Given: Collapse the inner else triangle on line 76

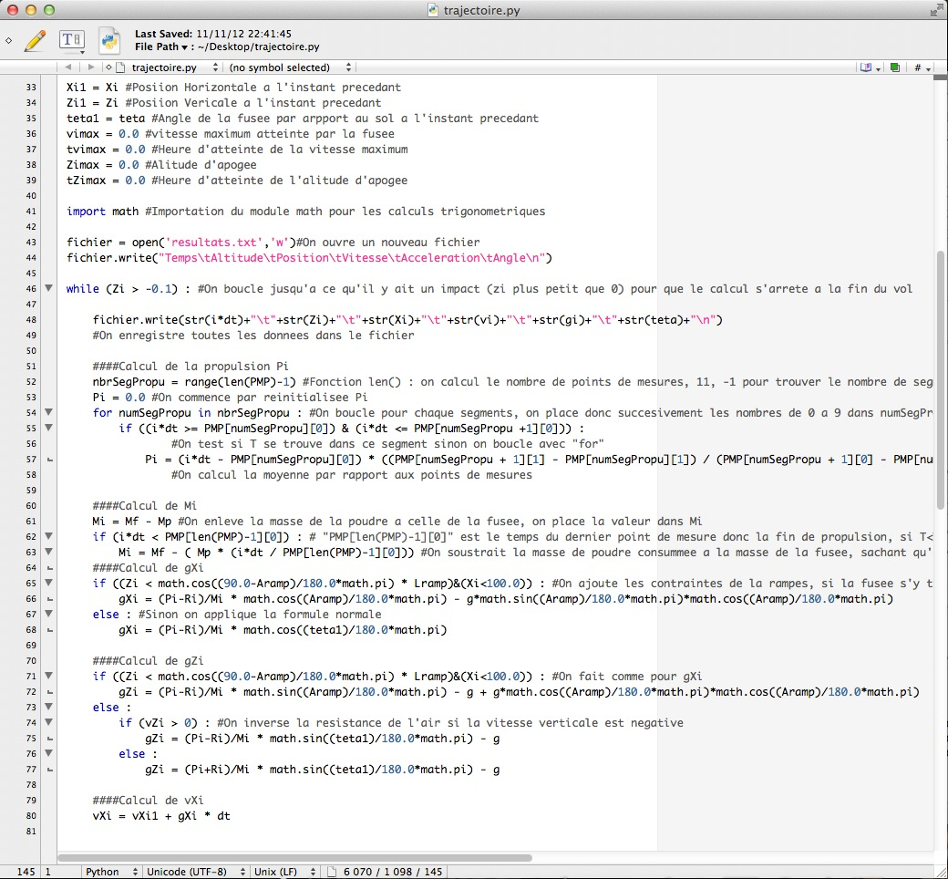Looking at the screenshot, I should [x=49, y=753].
